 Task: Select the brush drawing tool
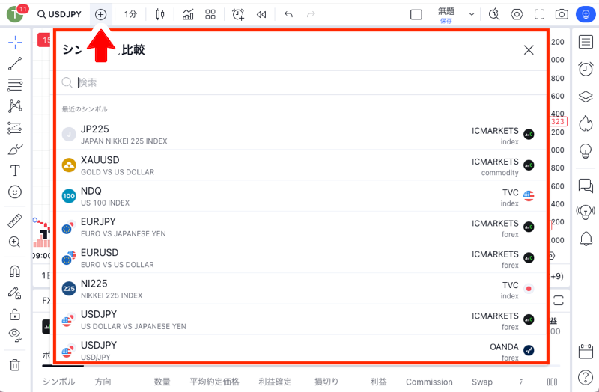coord(15,149)
